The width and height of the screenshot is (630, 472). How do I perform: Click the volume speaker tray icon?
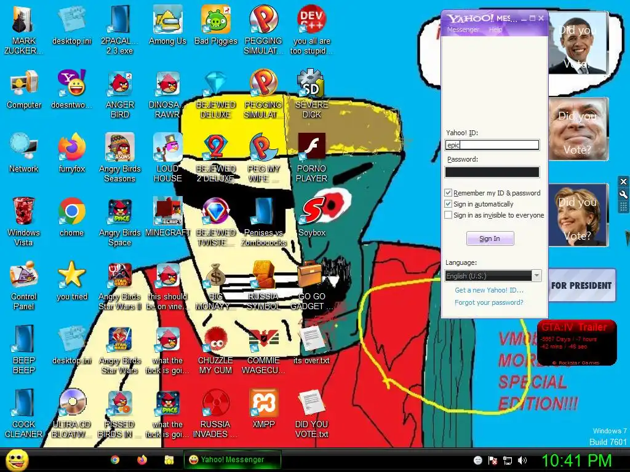pyautogui.click(x=522, y=460)
